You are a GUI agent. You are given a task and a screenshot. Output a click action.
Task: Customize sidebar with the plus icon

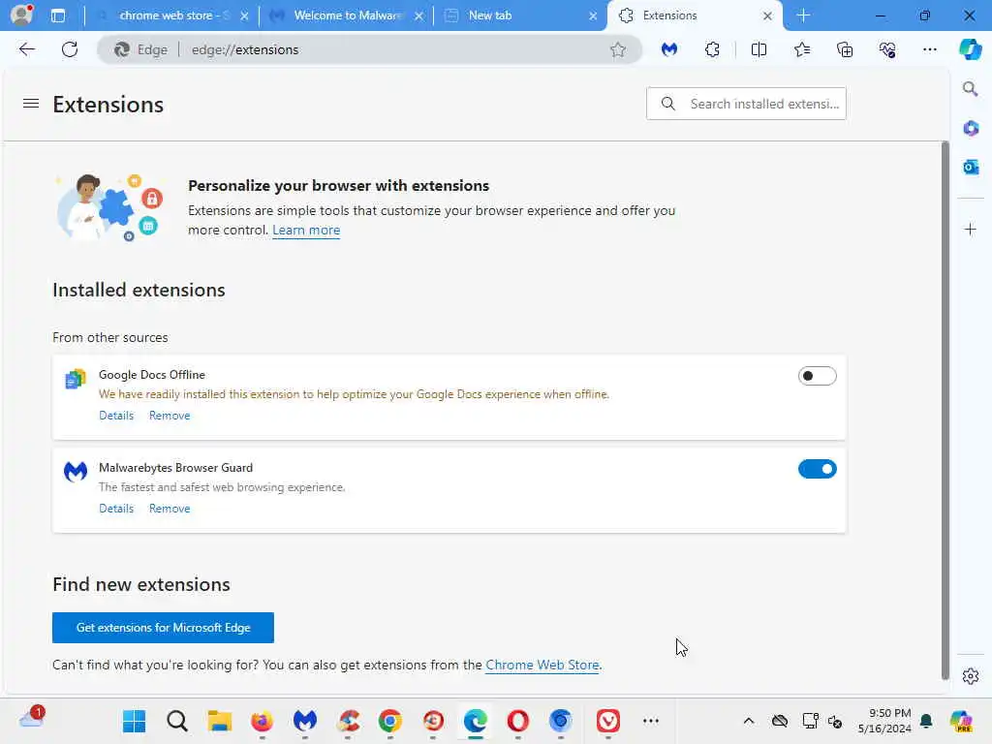(x=970, y=229)
